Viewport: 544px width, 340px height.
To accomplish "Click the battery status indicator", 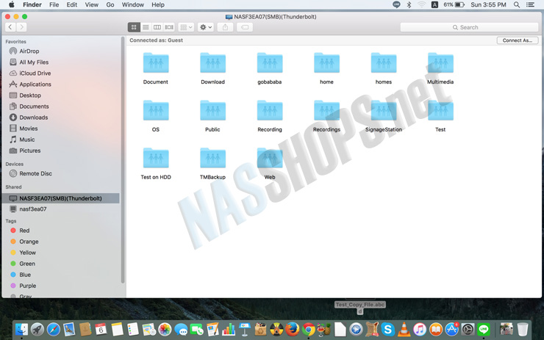I will (x=454, y=4).
